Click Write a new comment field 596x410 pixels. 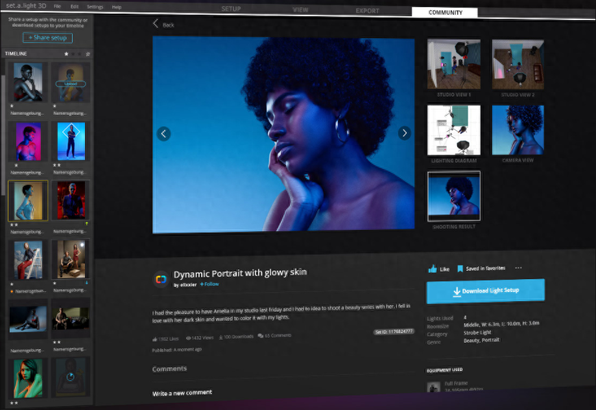(x=182, y=393)
